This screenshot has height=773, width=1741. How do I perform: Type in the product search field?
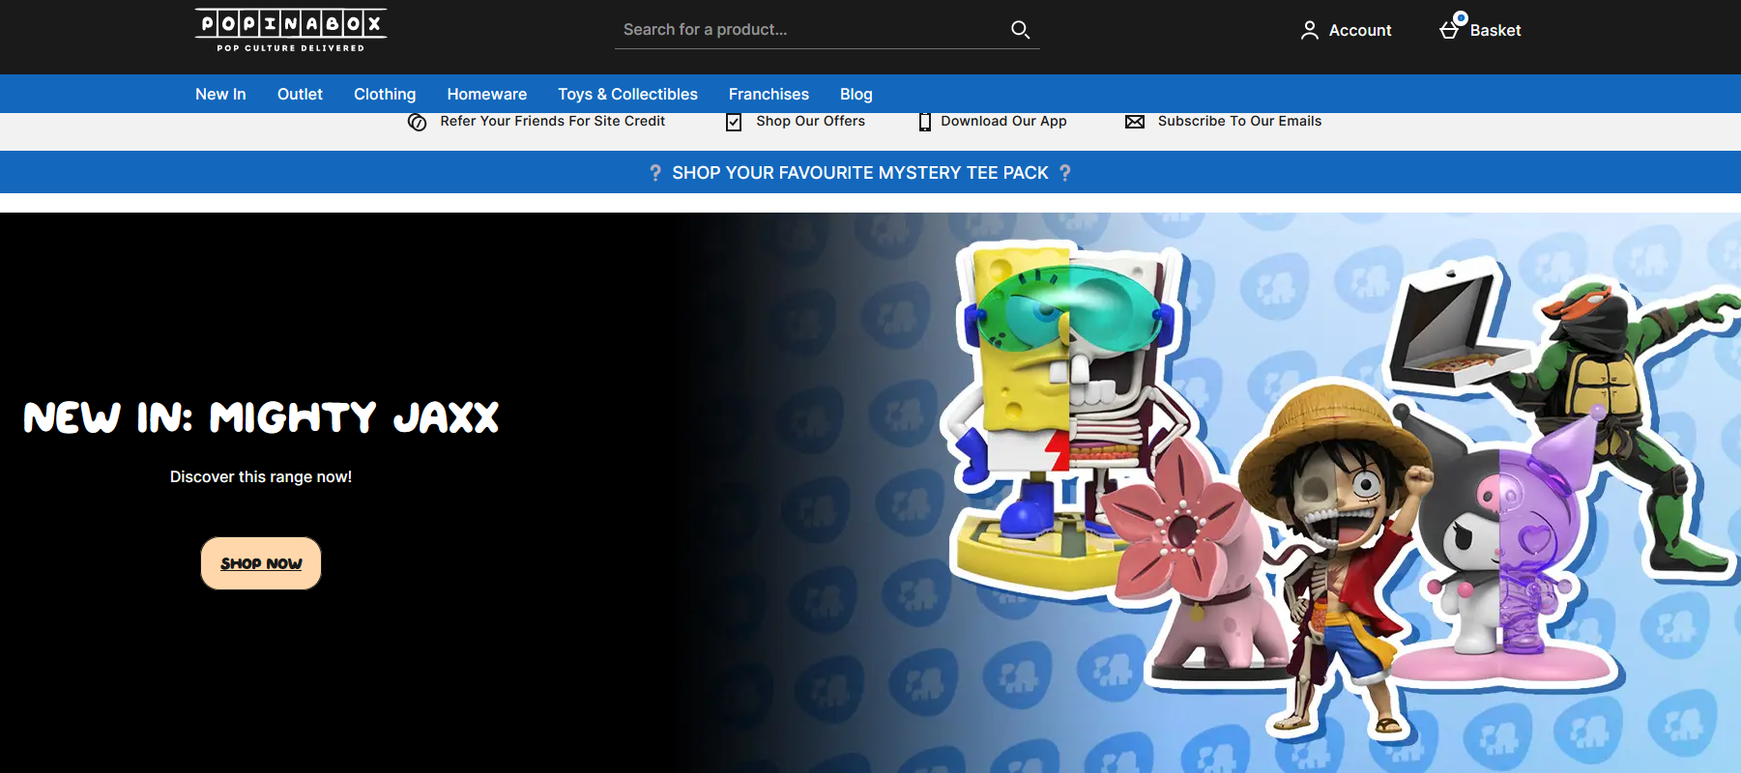[807, 30]
